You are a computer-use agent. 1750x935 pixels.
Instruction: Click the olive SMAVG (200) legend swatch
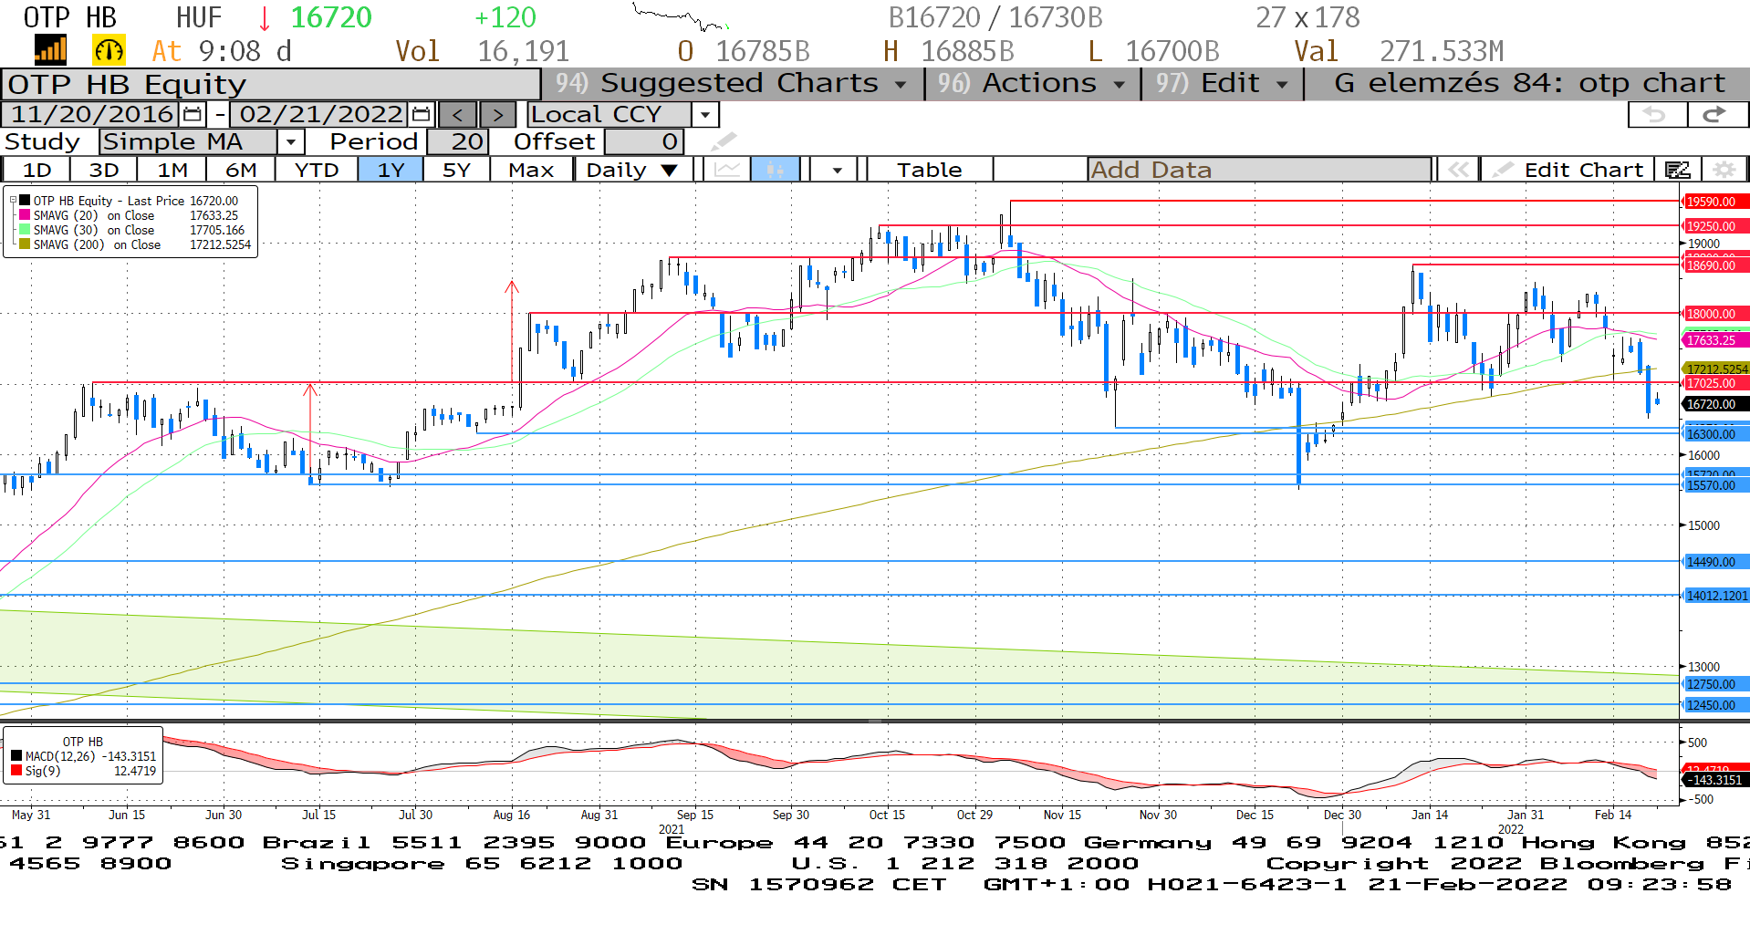25,244
